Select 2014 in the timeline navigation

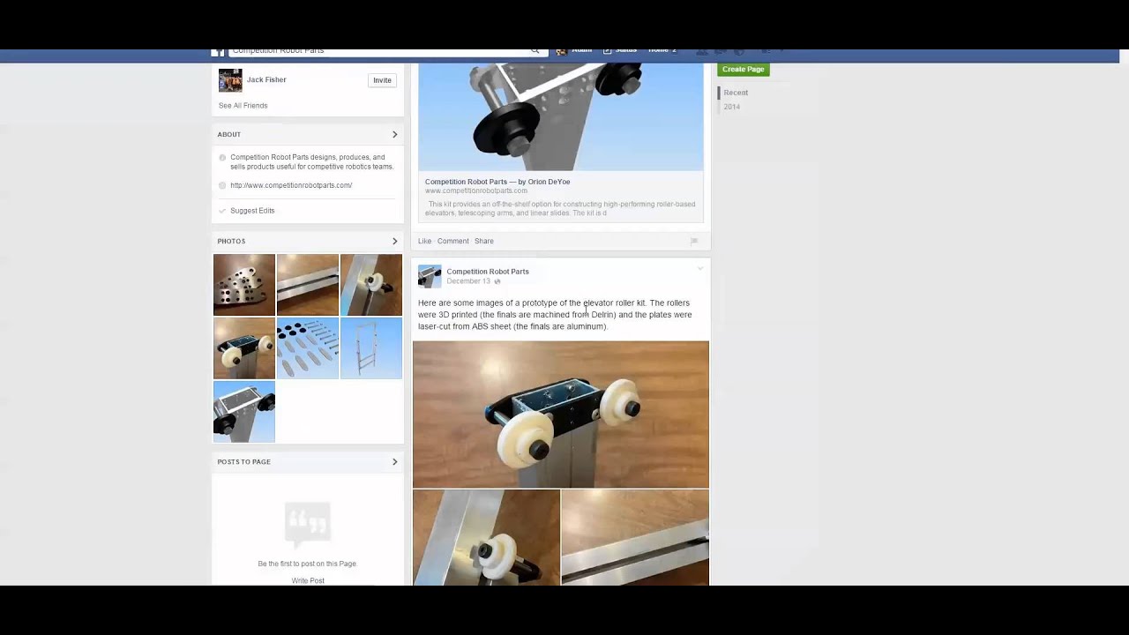732,107
